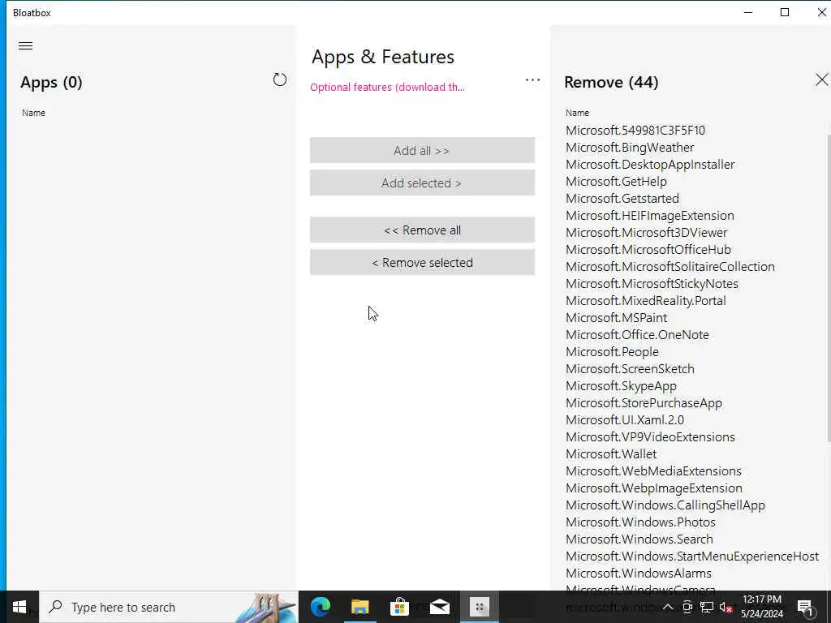831x623 pixels.
Task: Select Microsoft.WebMediaExtensions entry
Action: pyautogui.click(x=653, y=471)
